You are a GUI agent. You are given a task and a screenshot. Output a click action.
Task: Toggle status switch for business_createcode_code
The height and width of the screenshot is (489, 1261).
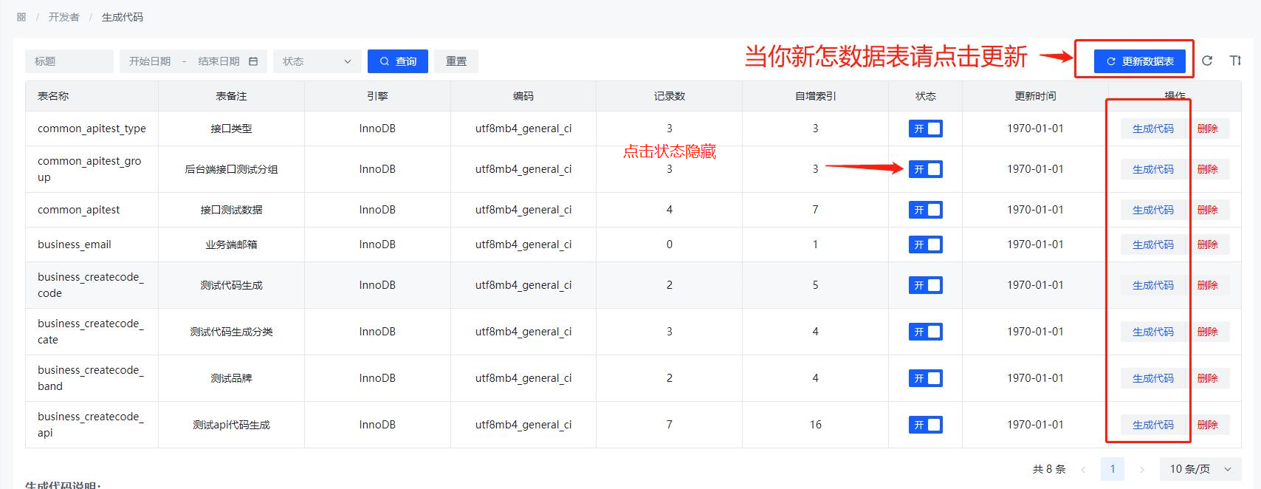[925, 285]
